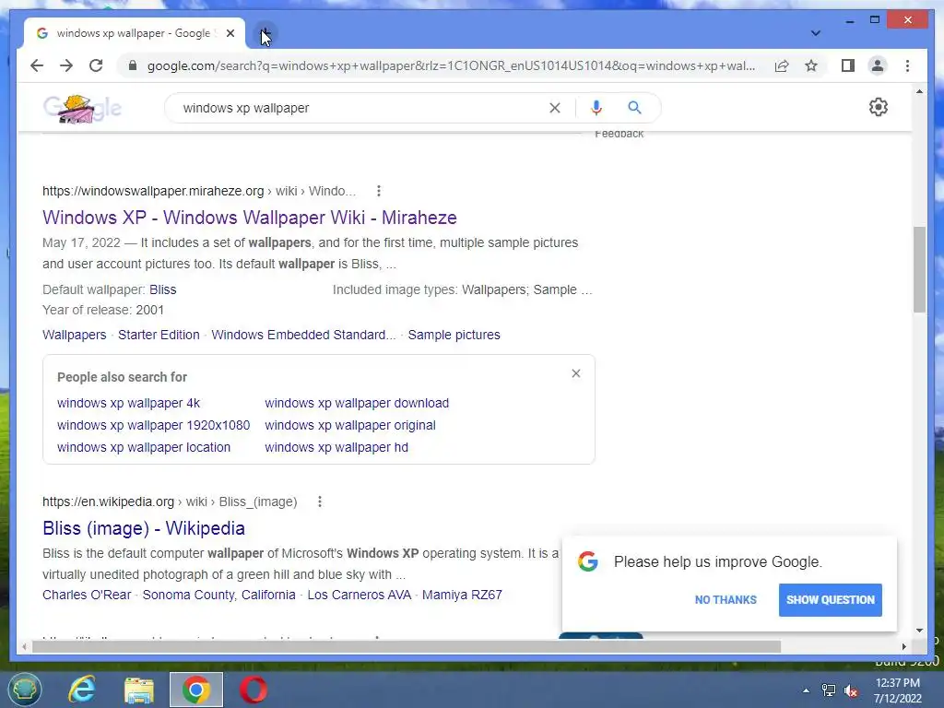Show hidden system tray icons
Screen dimensions: 944x708
[806, 690]
